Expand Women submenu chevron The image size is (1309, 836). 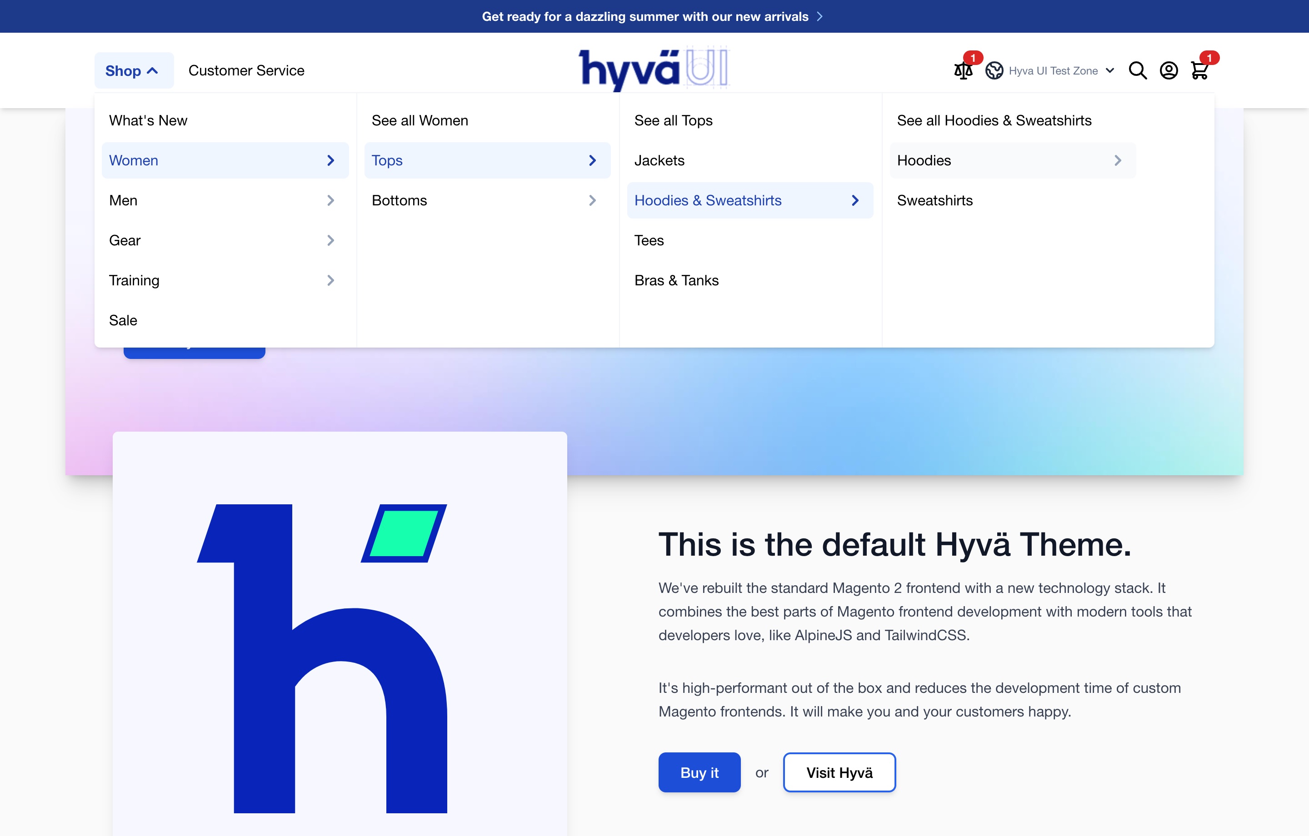[330, 160]
